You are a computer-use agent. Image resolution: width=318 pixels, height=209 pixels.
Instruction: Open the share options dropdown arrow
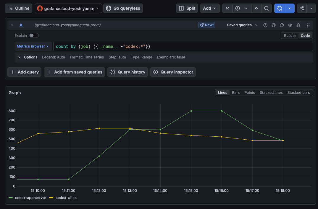pyautogui.click(x=311, y=8)
